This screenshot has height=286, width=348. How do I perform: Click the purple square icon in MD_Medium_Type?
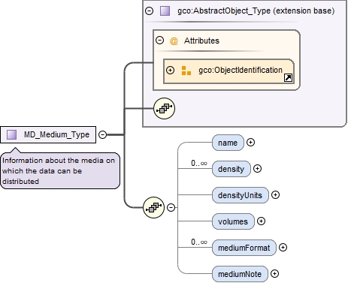tap(11, 134)
